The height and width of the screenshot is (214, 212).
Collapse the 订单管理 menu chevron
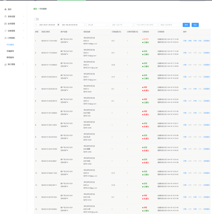24,38
